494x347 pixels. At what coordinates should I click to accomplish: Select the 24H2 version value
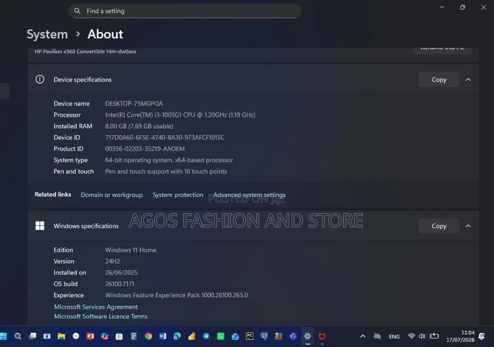[113, 262]
